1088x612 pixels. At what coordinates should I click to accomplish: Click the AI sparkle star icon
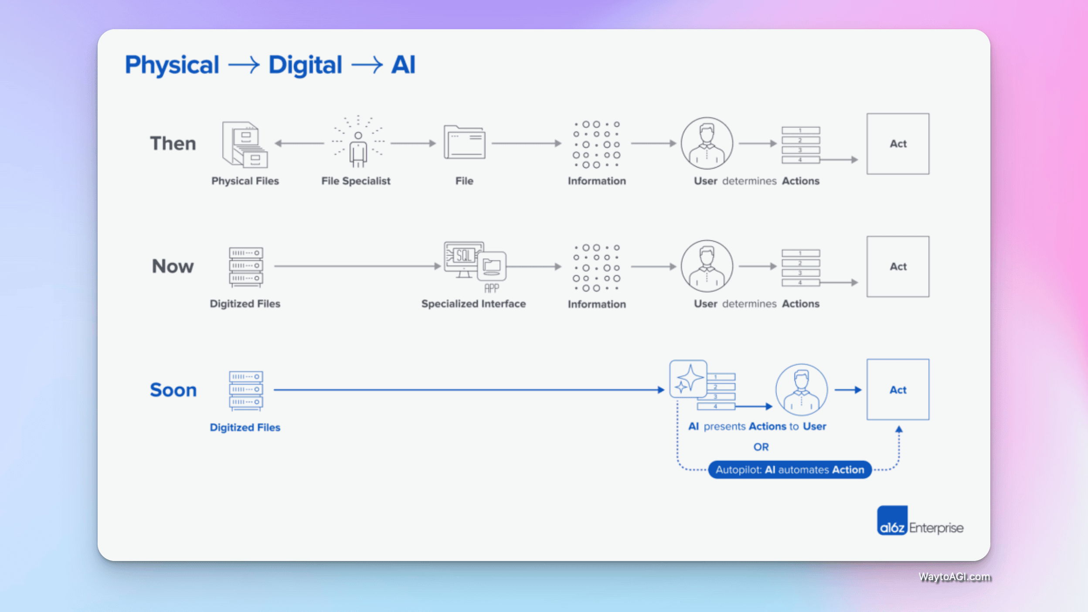click(x=688, y=378)
